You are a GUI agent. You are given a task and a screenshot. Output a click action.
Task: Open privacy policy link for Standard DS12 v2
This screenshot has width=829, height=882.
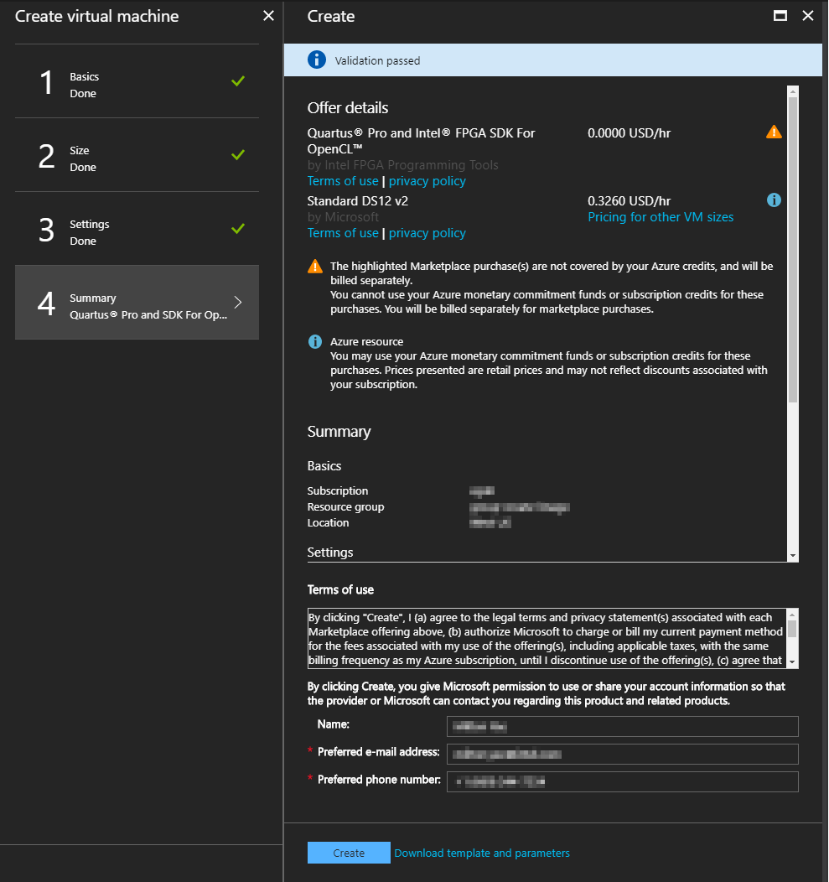tap(427, 233)
